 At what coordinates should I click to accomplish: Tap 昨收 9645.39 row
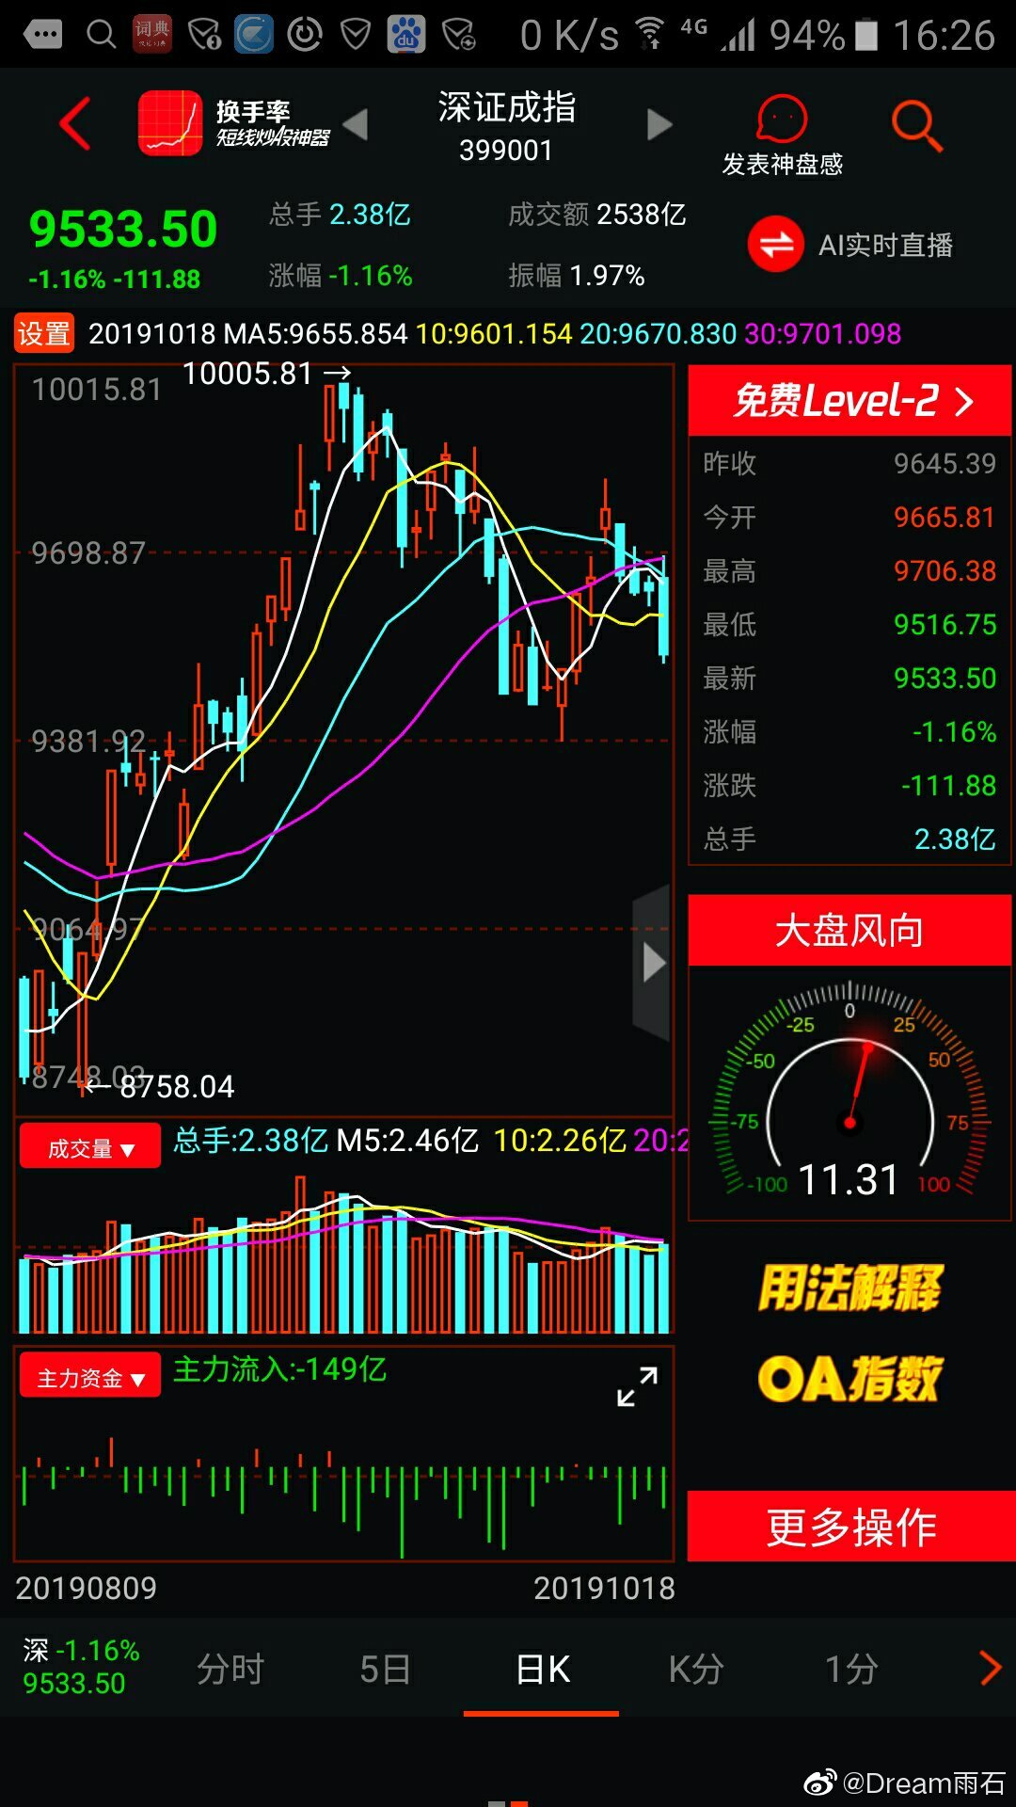click(x=849, y=463)
